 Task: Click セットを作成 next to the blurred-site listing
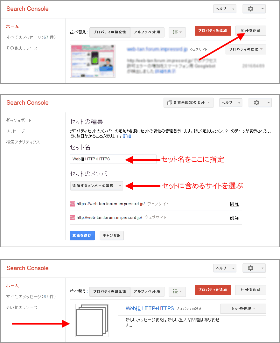click(251, 31)
